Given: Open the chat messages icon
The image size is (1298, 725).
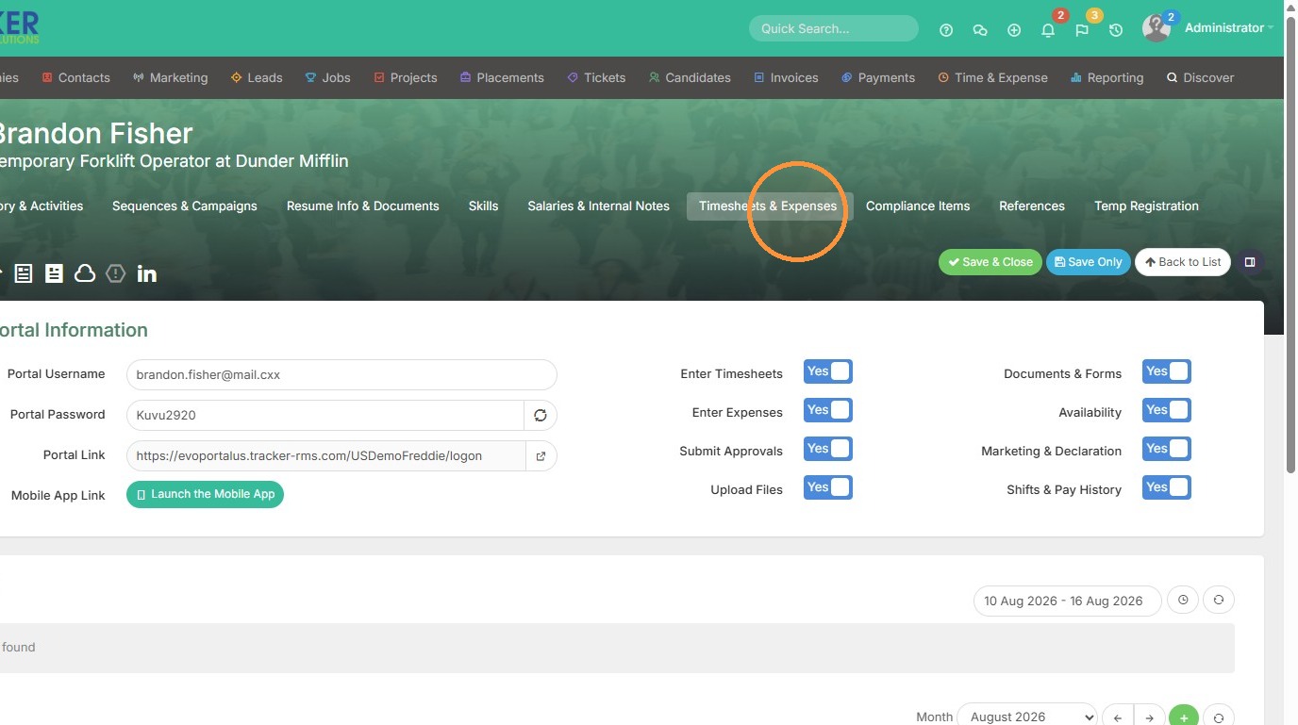Looking at the screenshot, I should click(980, 30).
